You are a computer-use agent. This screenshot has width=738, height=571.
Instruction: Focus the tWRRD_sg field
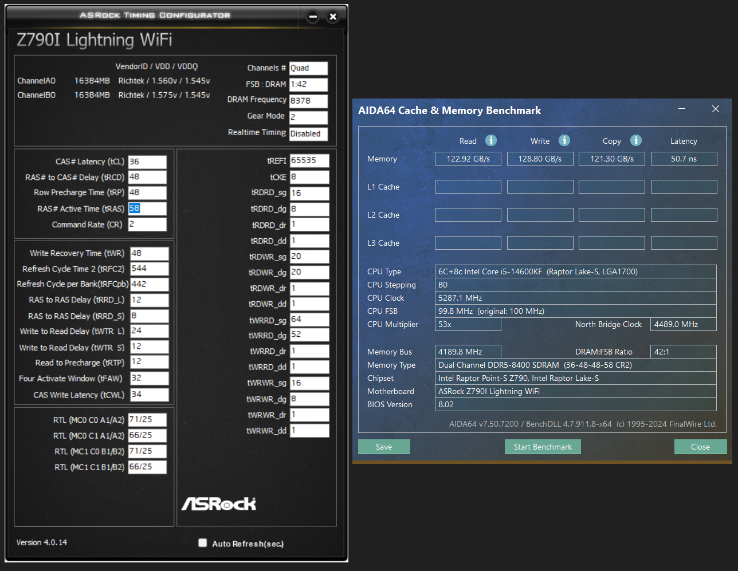pos(309,320)
